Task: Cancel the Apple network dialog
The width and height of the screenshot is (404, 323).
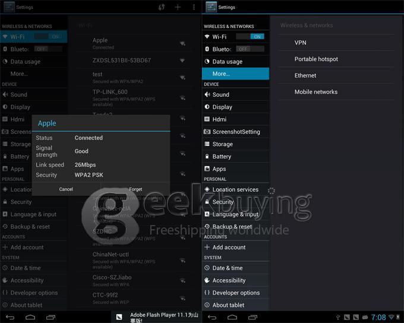Action: (66, 189)
